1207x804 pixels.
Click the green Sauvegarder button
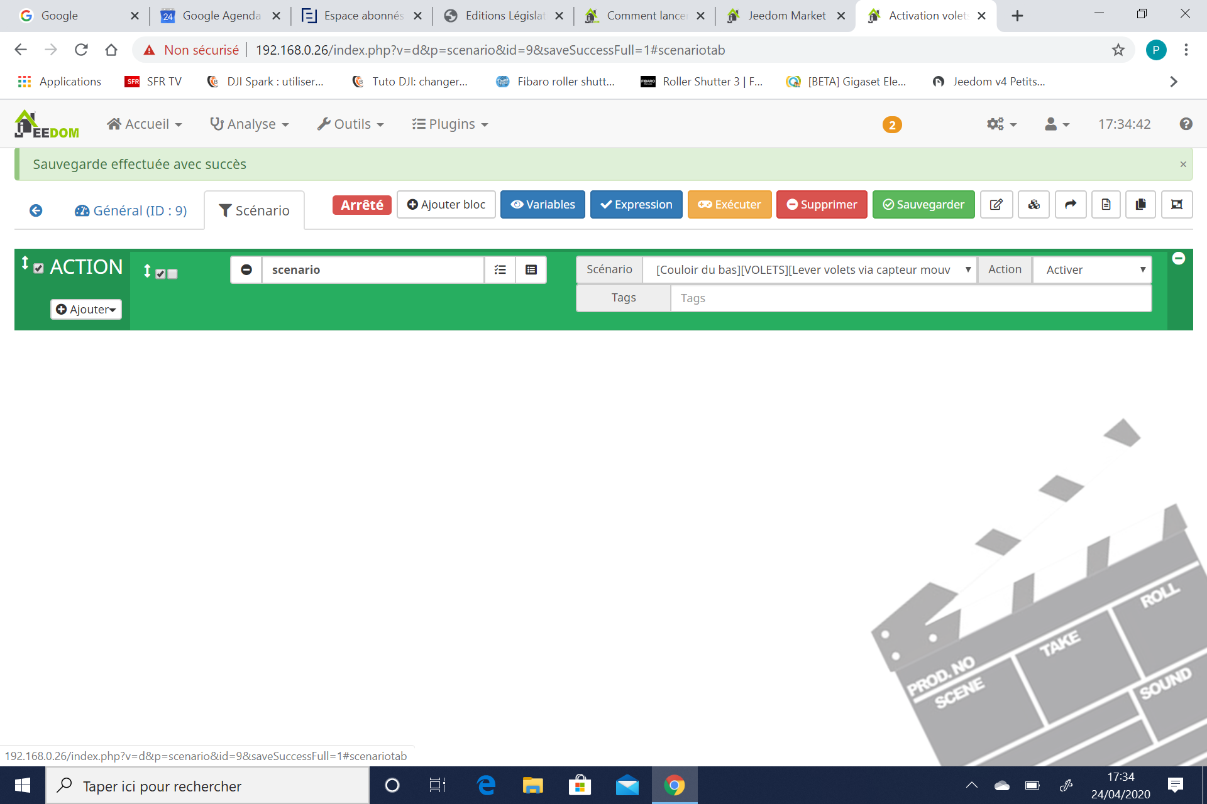[923, 205]
